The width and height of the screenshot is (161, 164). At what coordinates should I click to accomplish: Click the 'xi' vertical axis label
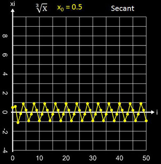[x=13, y=4]
